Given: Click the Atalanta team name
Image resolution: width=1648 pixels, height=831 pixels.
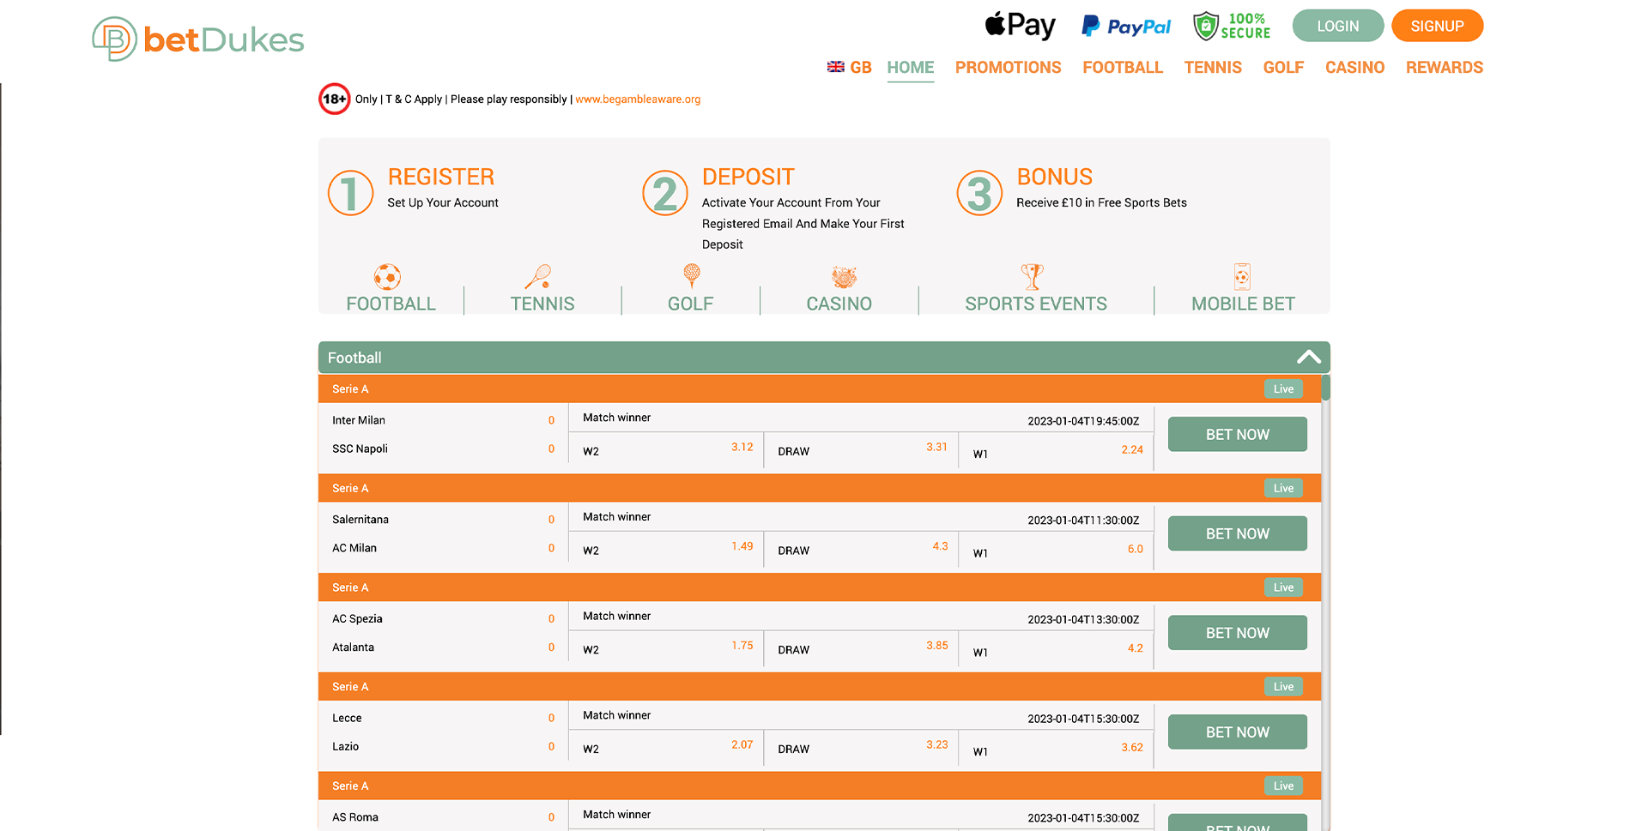Looking at the screenshot, I should pos(353,647).
